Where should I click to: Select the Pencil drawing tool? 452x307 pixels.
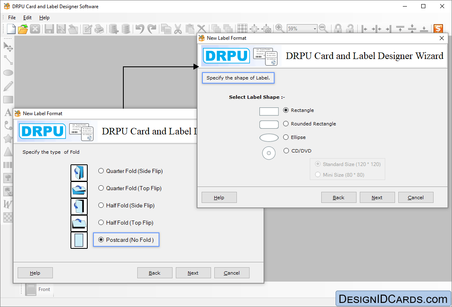(x=8, y=86)
